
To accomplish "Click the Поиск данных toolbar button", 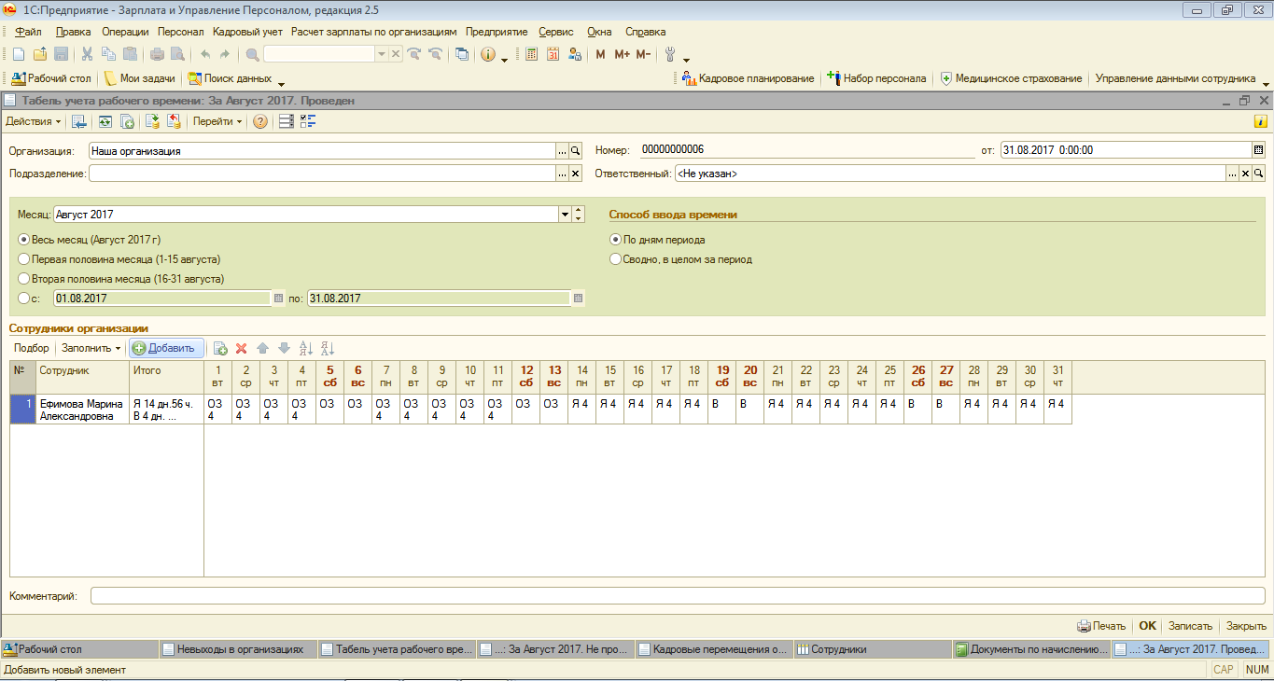I will [230, 78].
